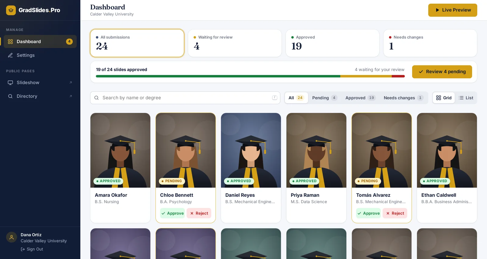Select the Pending filter tab

[324, 98]
